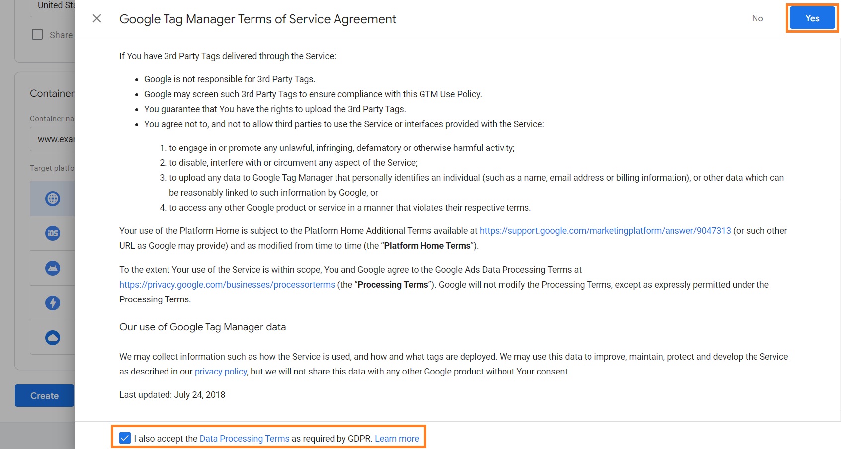
Task: Click No to decline the agreement
Action: (757, 18)
